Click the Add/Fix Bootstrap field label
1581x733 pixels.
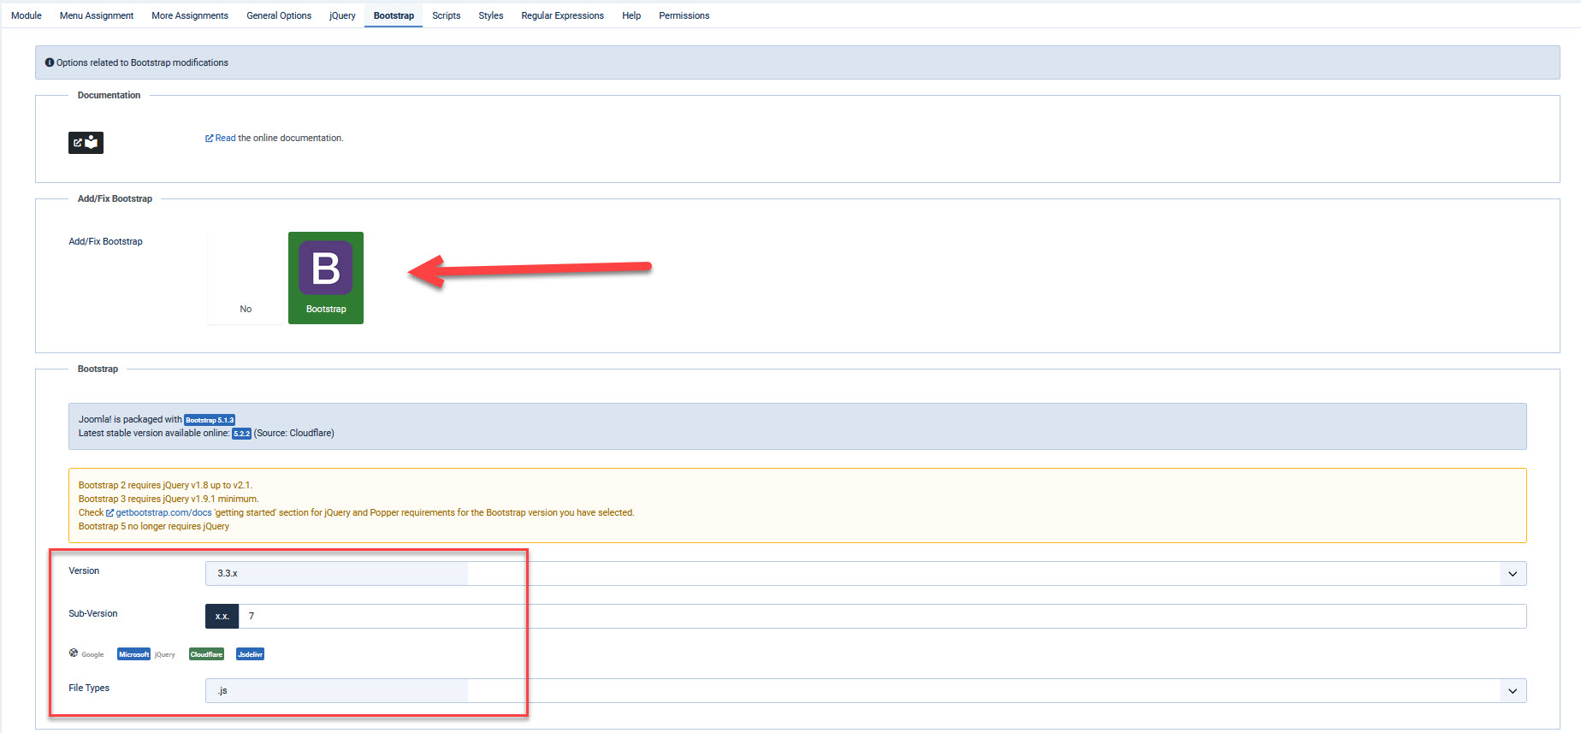point(105,241)
